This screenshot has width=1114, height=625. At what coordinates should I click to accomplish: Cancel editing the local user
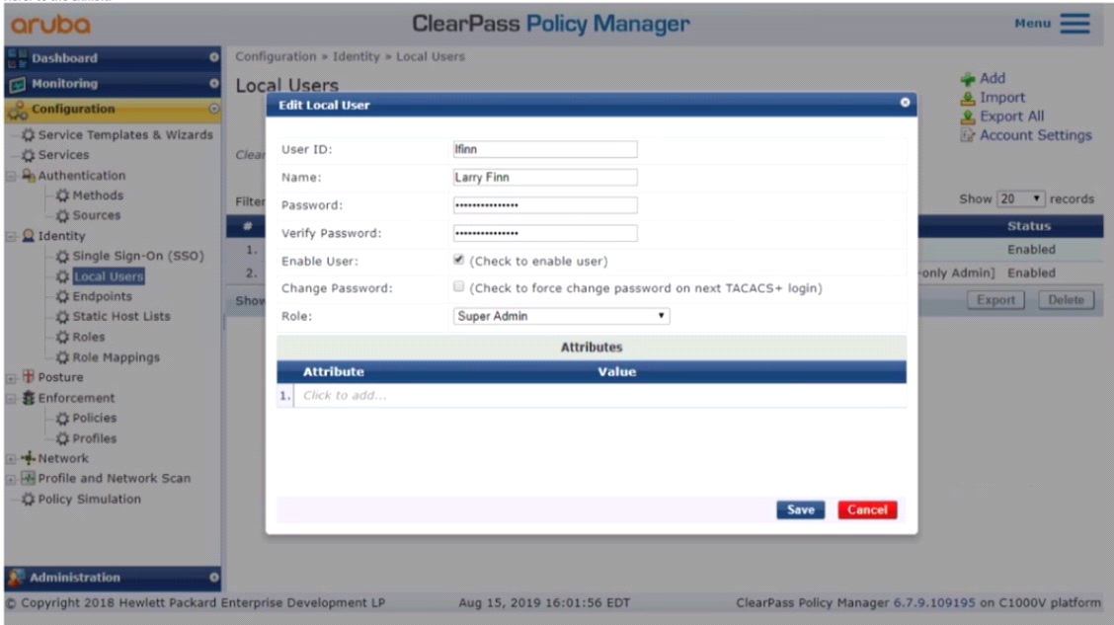point(867,509)
